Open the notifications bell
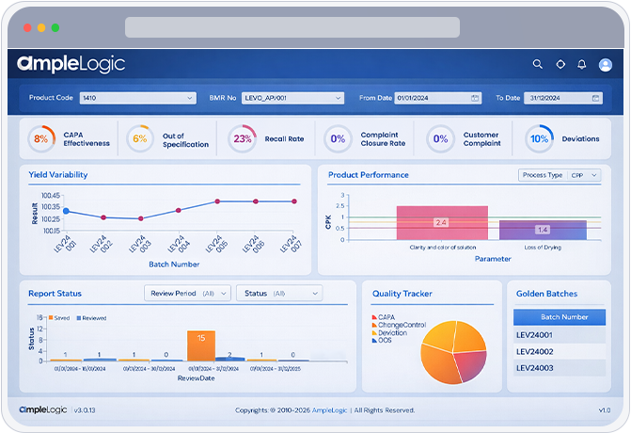 (x=582, y=65)
